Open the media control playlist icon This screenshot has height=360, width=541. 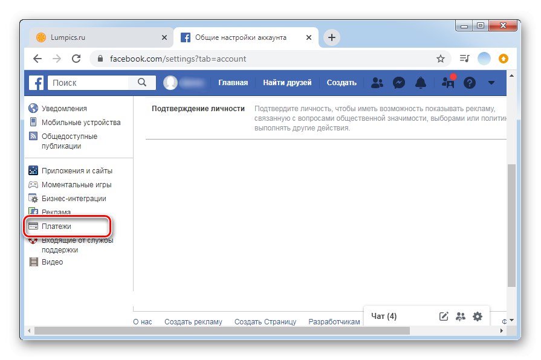pyautogui.click(x=464, y=59)
